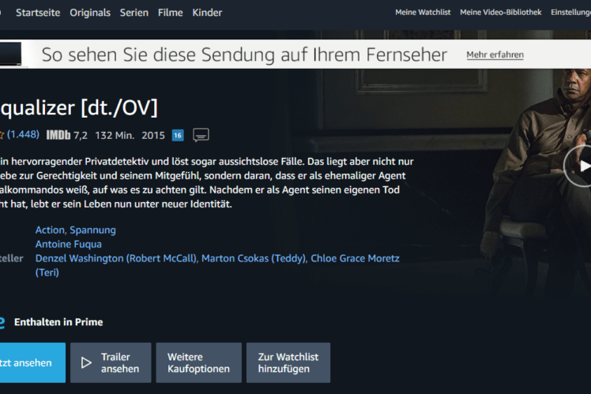Open the Originals section
The image size is (591, 394).
[90, 13]
